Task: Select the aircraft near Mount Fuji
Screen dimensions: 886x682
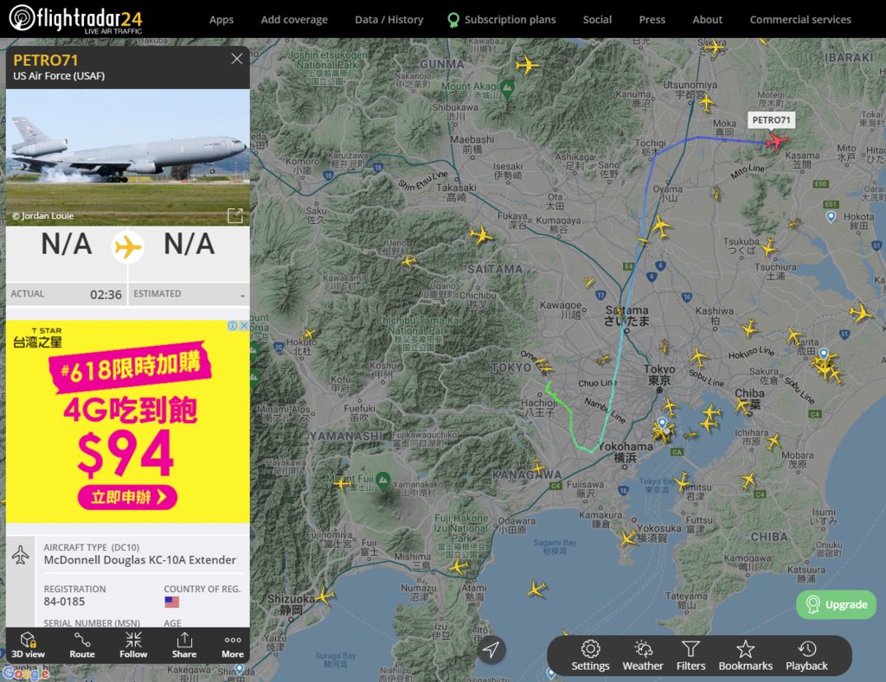Action: pos(342,482)
